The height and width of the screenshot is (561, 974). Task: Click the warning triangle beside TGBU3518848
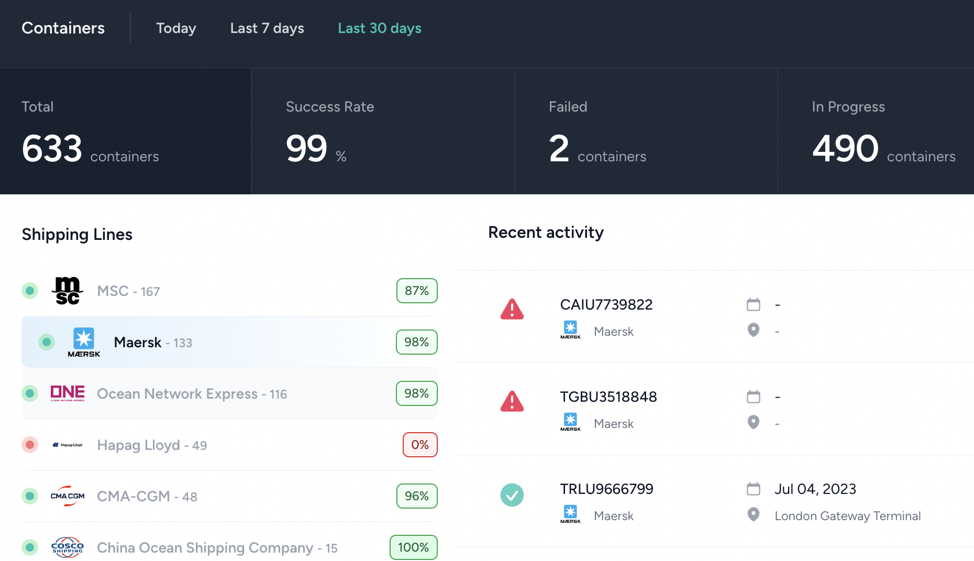[512, 402]
